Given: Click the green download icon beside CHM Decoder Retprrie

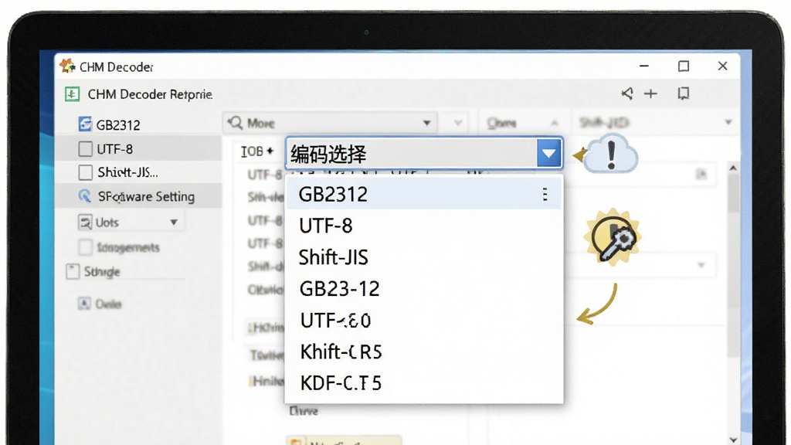Looking at the screenshot, I should (x=72, y=94).
